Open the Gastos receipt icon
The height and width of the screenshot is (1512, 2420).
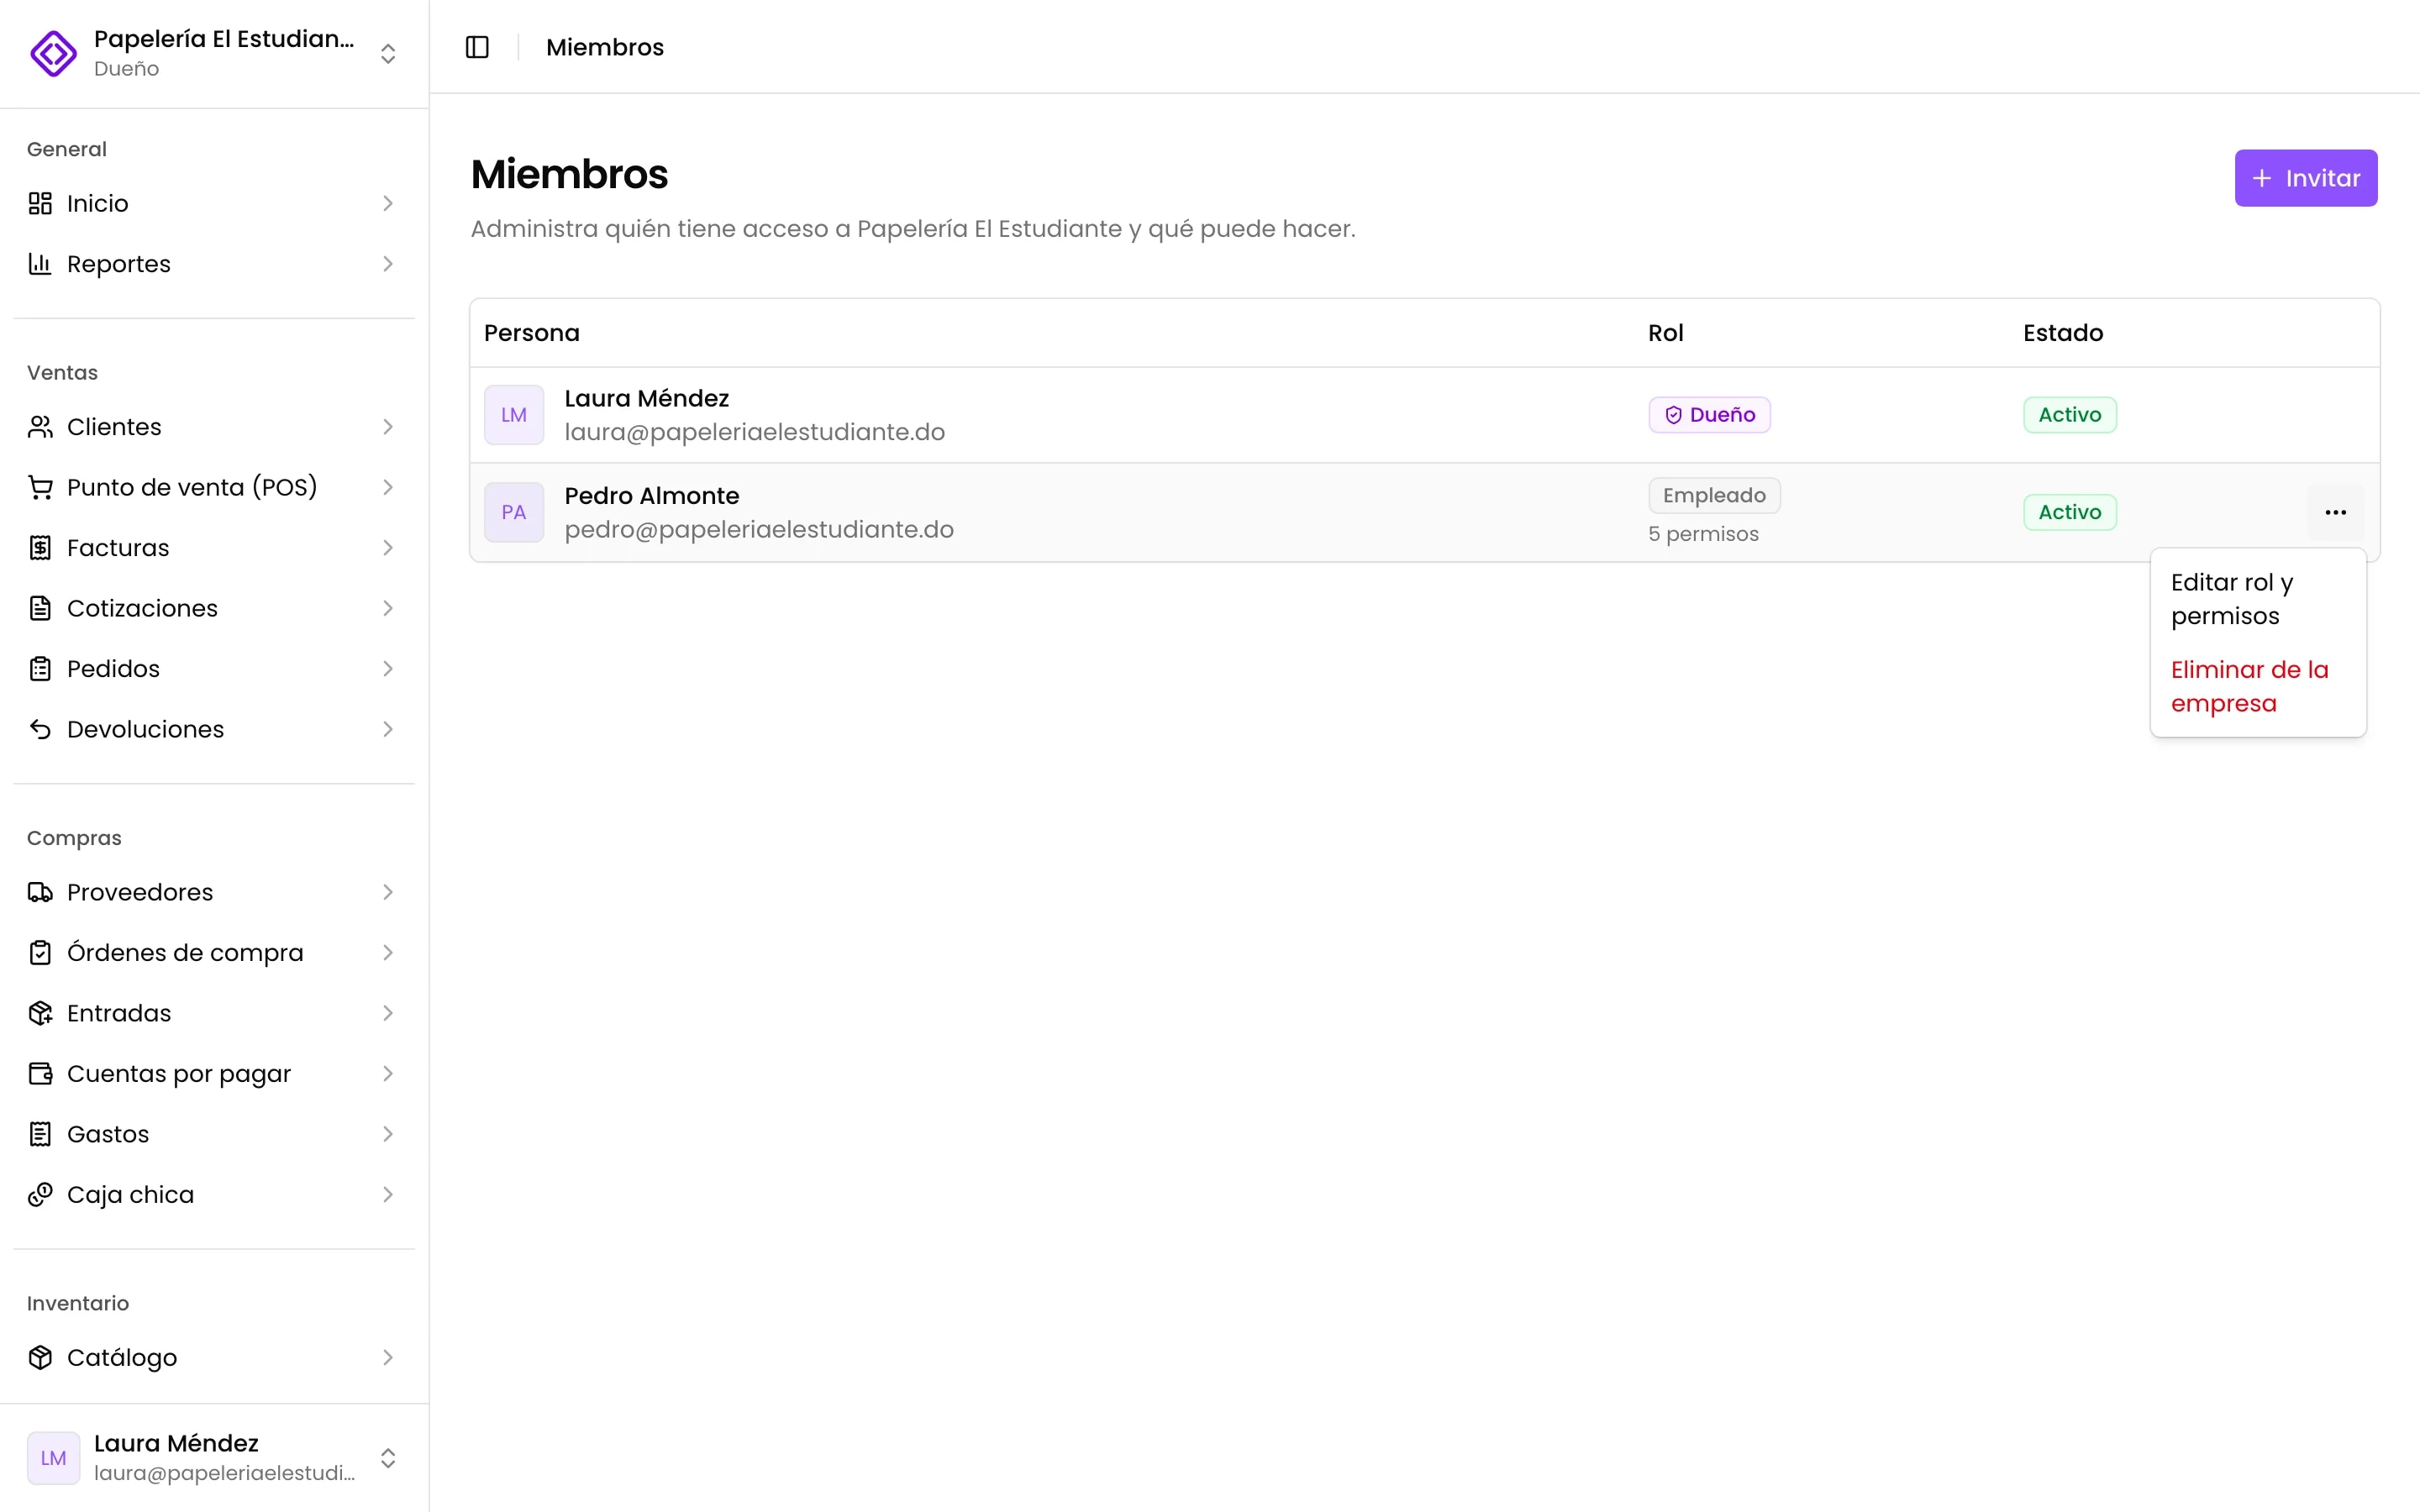point(40,1134)
